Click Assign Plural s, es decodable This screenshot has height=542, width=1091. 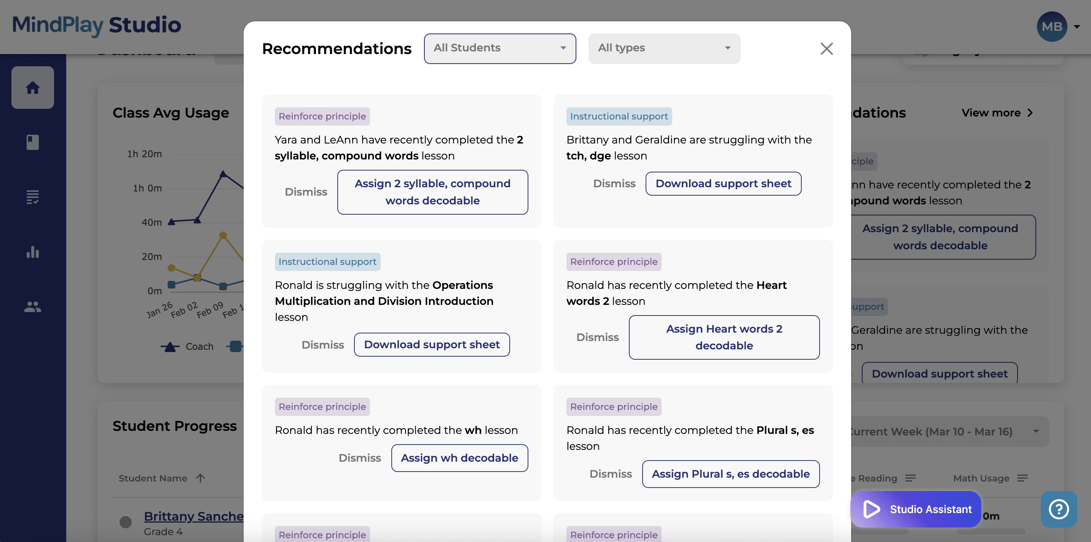click(x=731, y=474)
